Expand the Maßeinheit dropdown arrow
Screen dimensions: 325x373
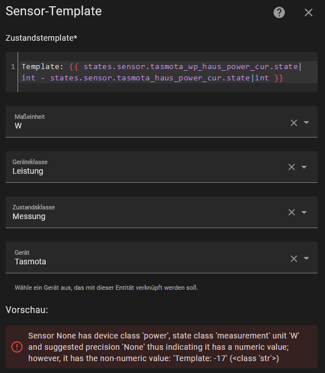point(306,122)
